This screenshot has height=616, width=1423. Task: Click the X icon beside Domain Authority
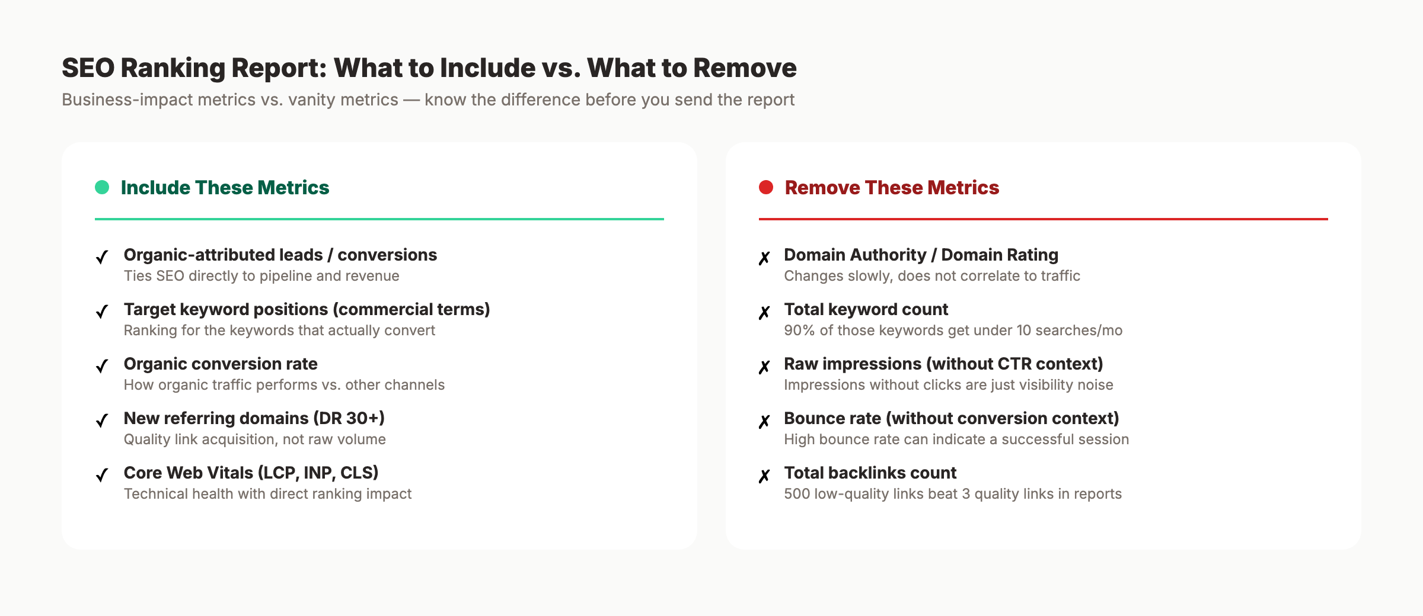pyautogui.click(x=764, y=256)
